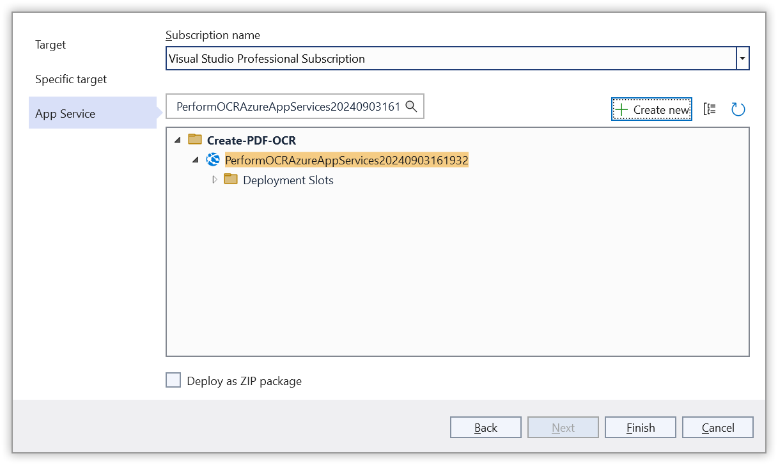Click the Azure App Service globe icon
778x465 pixels.
pyautogui.click(x=213, y=160)
